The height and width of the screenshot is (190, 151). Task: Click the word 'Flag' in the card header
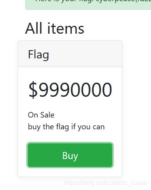click(38, 55)
